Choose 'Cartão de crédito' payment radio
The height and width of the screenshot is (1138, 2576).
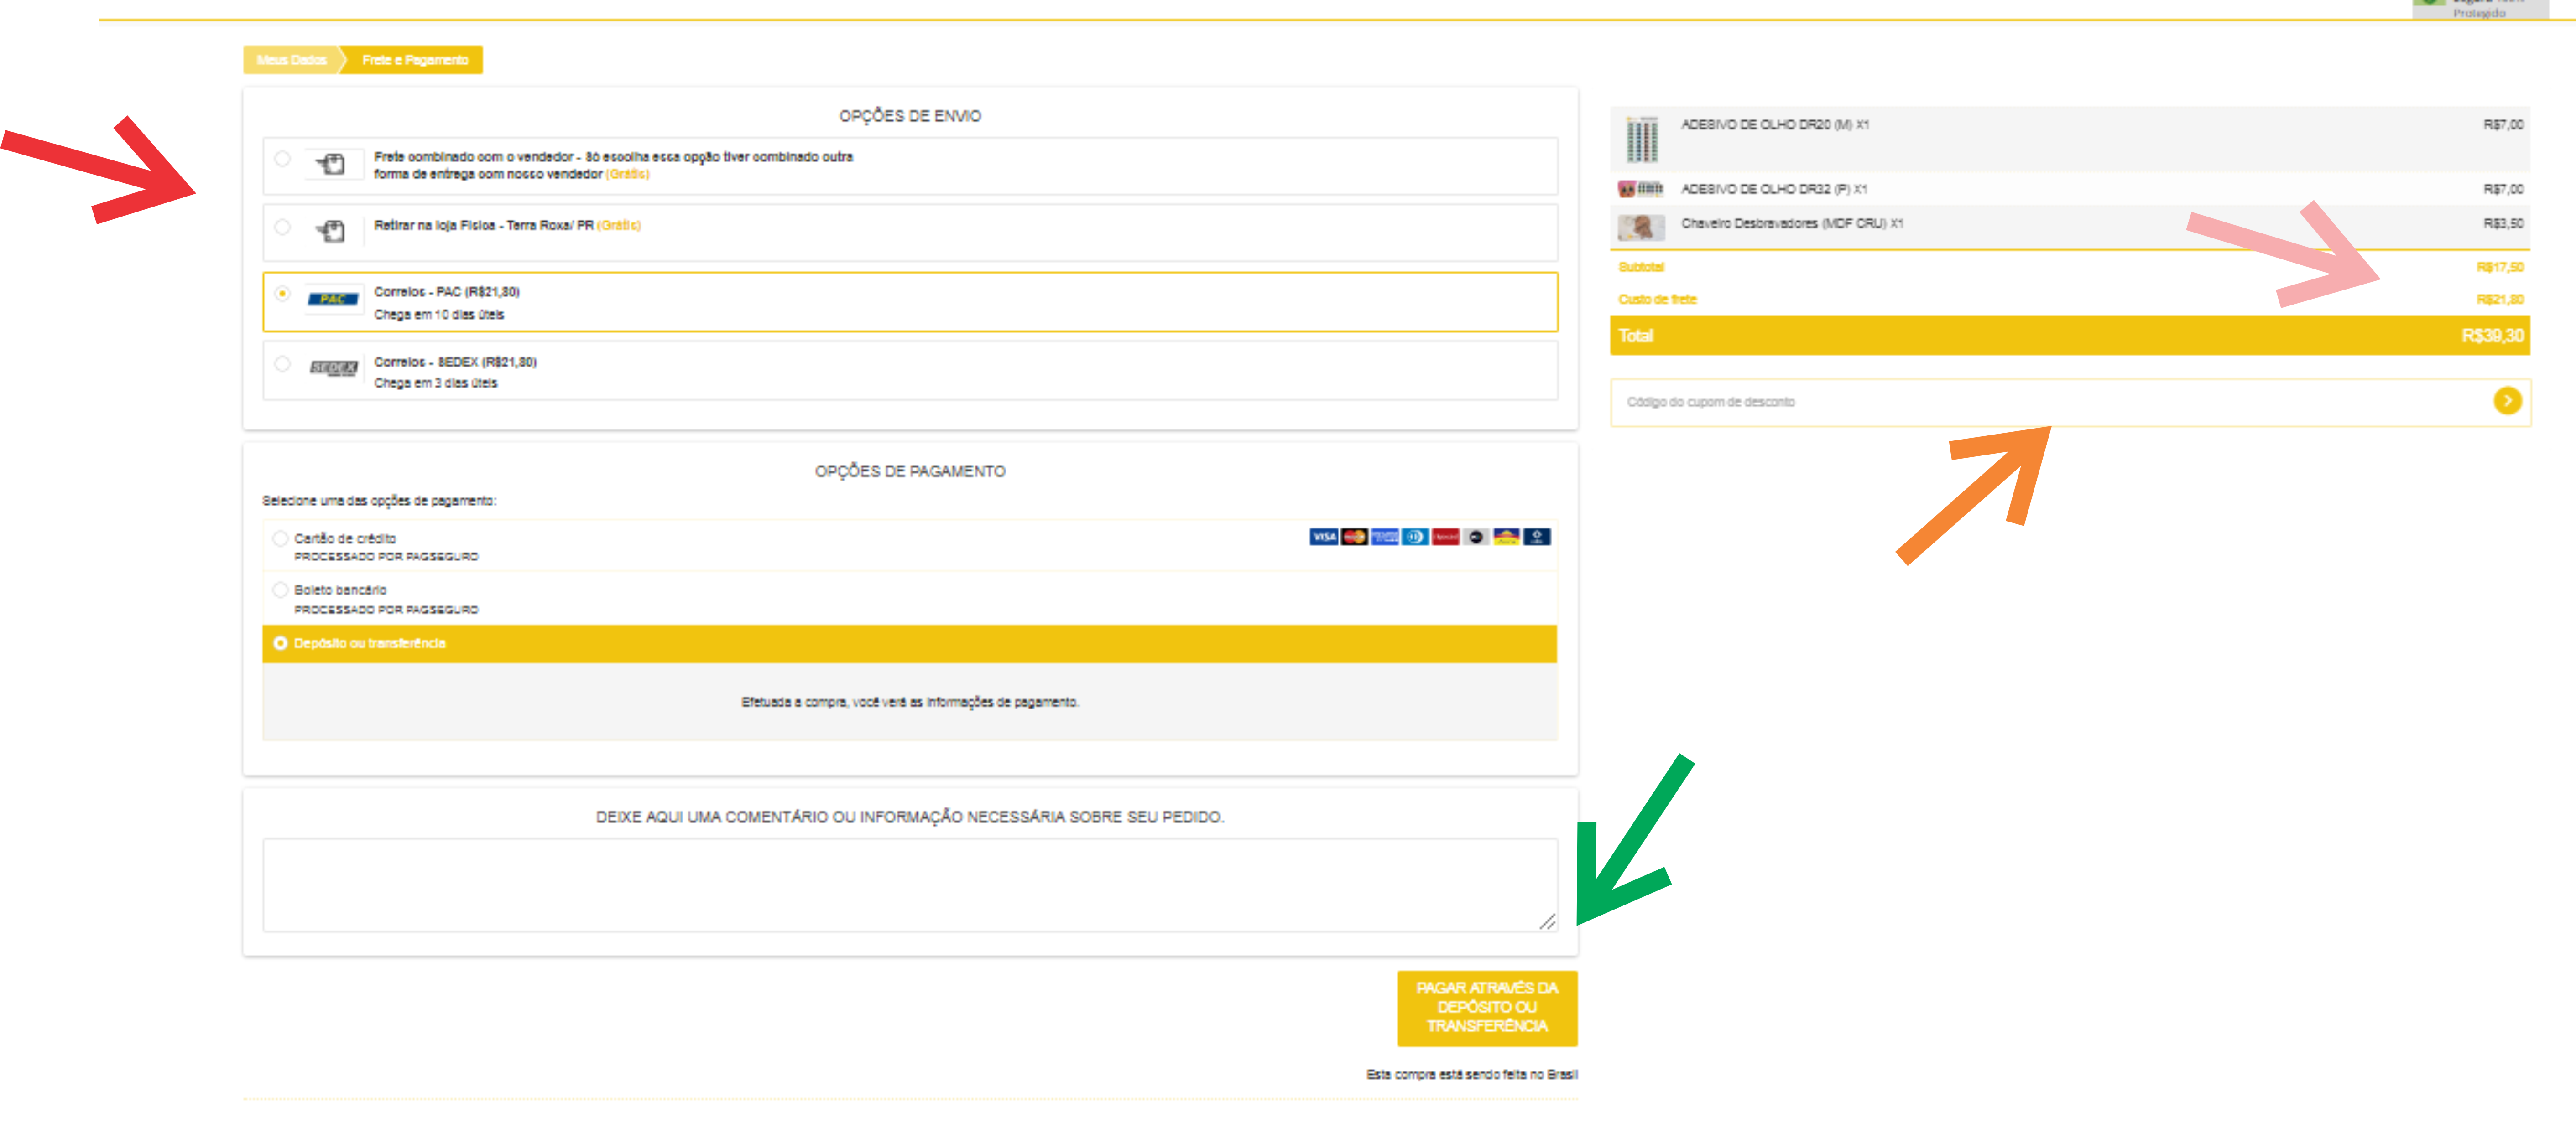(x=281, y=538)
